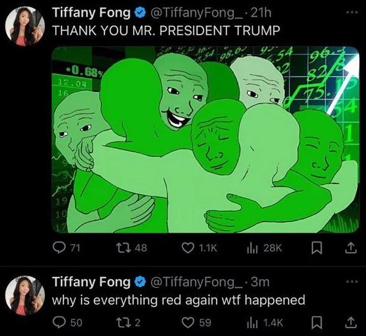Image resolution: width=366 pixels, height=336 pixels.
Task: Share the first tweet with the meme
Action: click(x=351, y=248)
